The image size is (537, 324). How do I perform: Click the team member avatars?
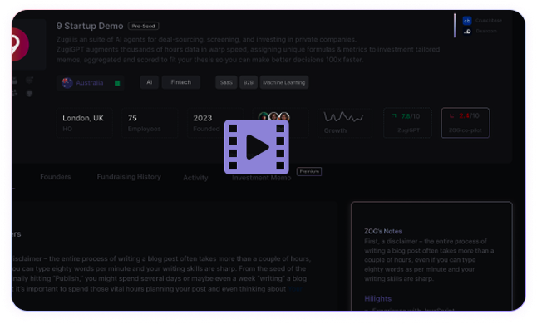[273, 116]
